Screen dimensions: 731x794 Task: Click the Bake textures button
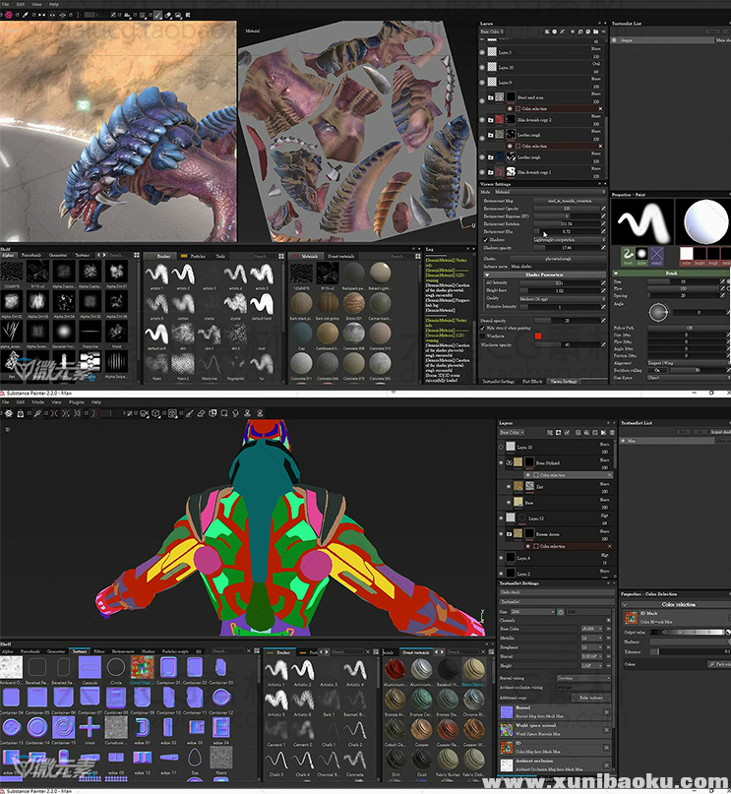[590, 697]
